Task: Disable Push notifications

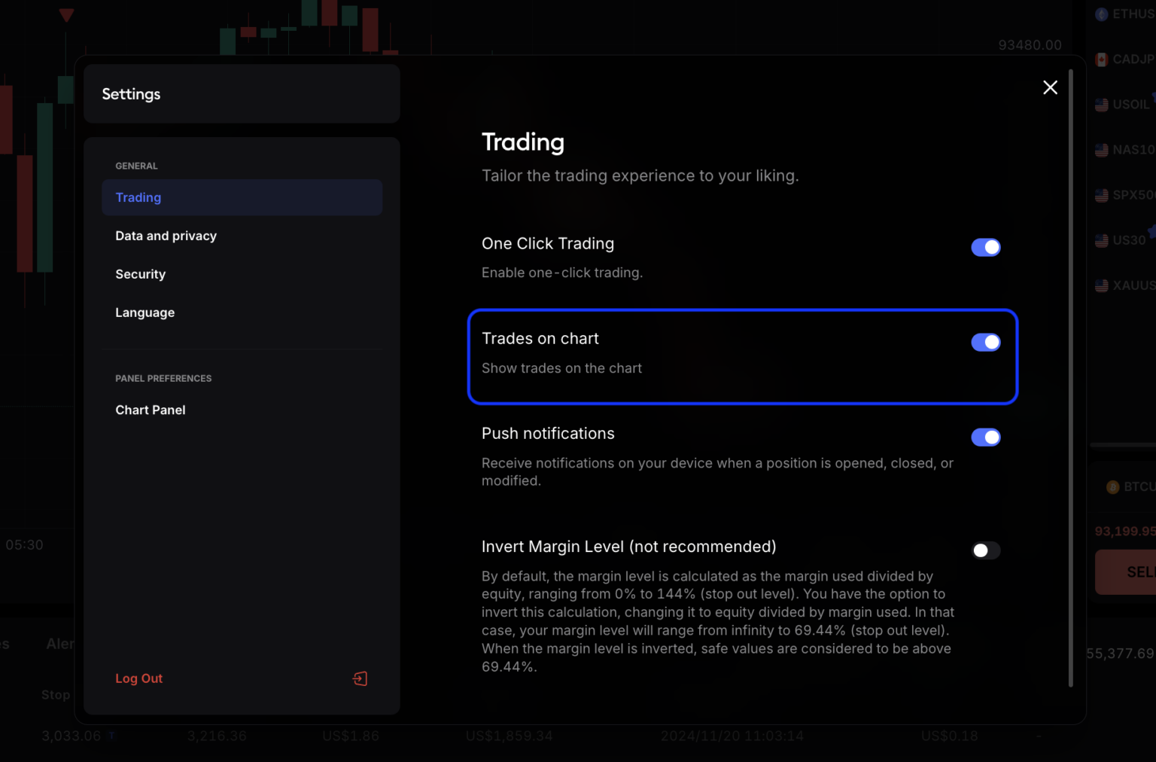Action: tap(986, 437)
